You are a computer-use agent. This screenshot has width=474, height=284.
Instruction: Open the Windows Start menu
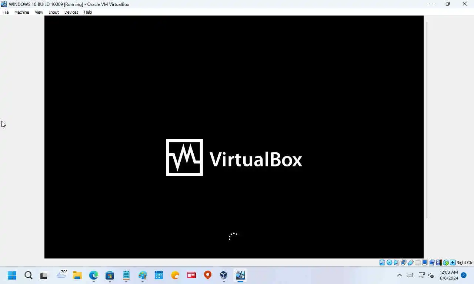point(12,275)
